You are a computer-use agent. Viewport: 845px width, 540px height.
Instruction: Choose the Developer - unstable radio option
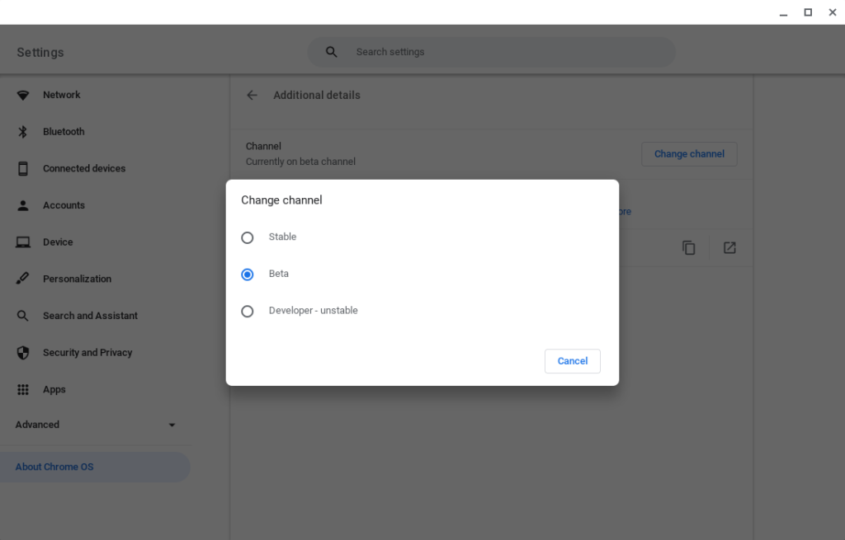pyautogui.click(x=248, y=311)
